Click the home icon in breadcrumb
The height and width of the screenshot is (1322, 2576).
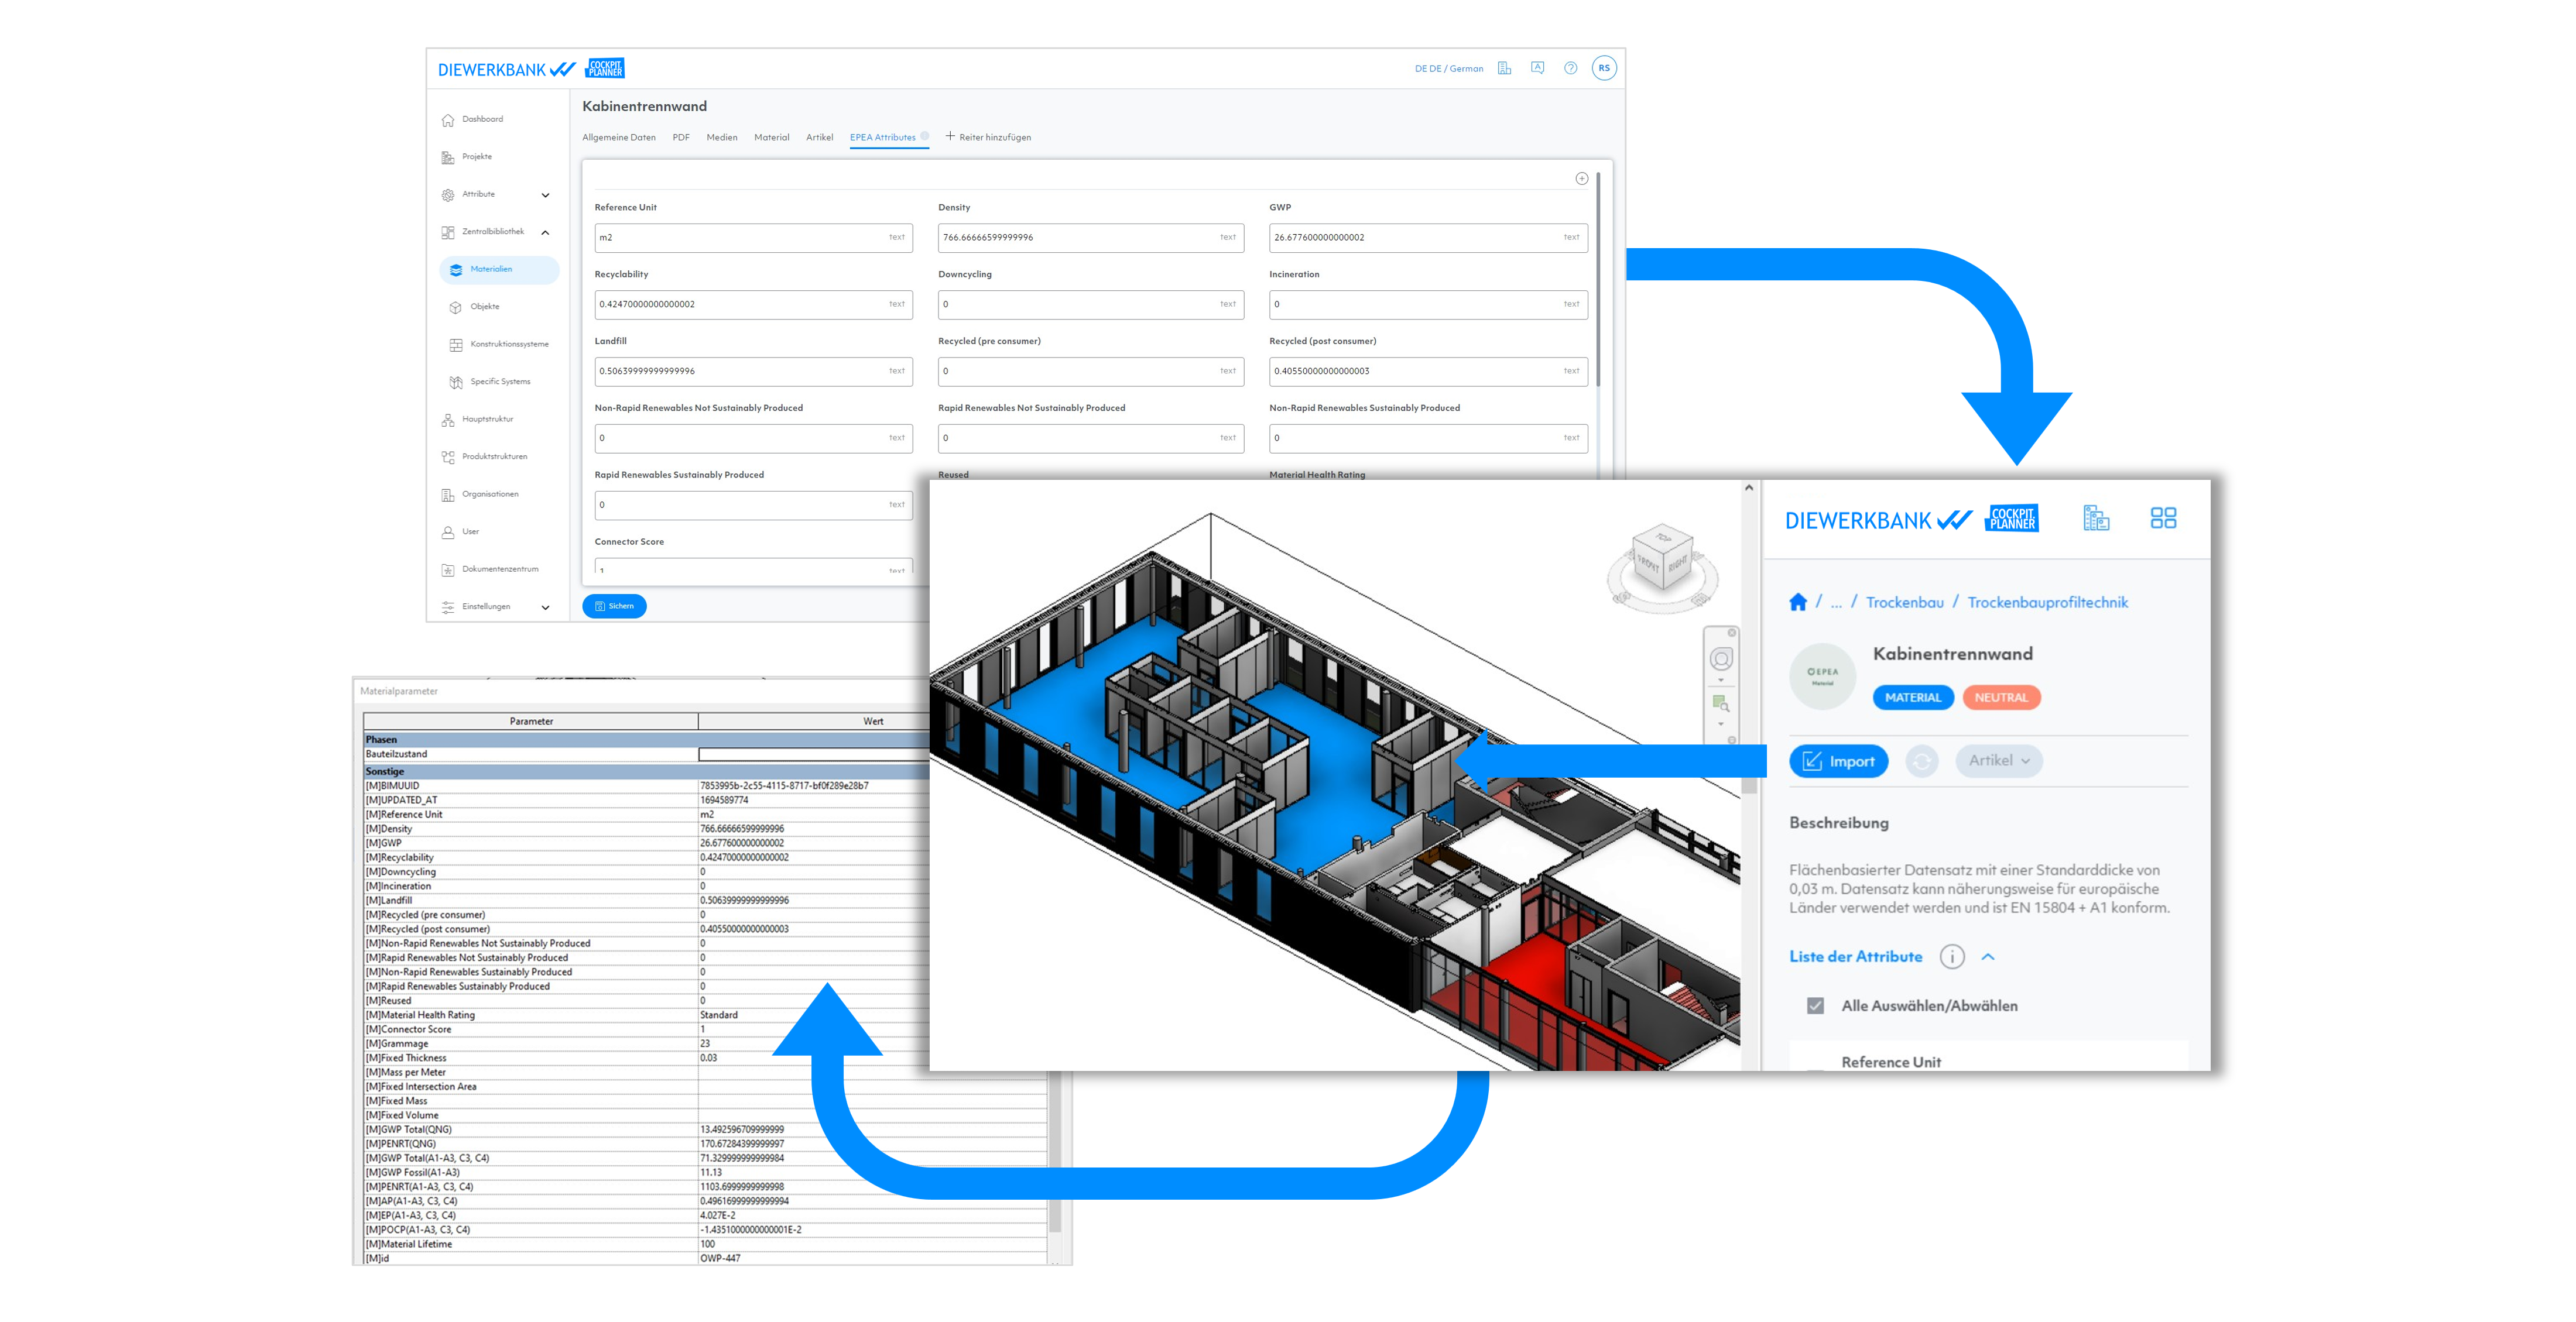point(1797,602)
